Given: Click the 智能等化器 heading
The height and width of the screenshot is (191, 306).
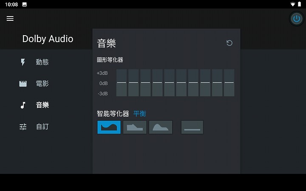Looking at the screenshot, I should [113, 114].
